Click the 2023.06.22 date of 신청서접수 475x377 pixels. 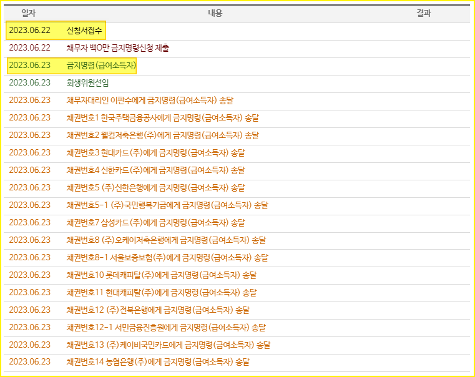pyautogui.click(x=30, y=31)
